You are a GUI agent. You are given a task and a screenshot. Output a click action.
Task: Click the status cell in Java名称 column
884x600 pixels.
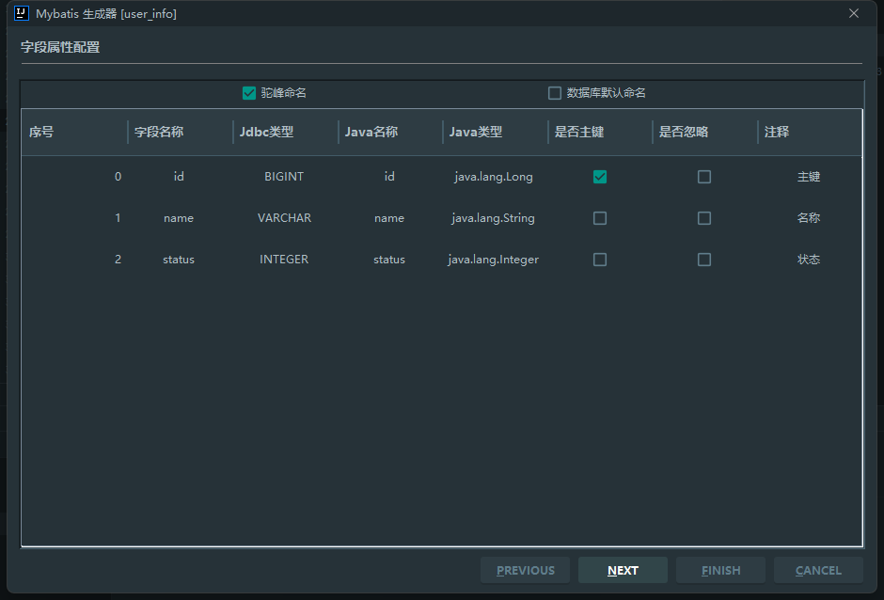(389, 260)
